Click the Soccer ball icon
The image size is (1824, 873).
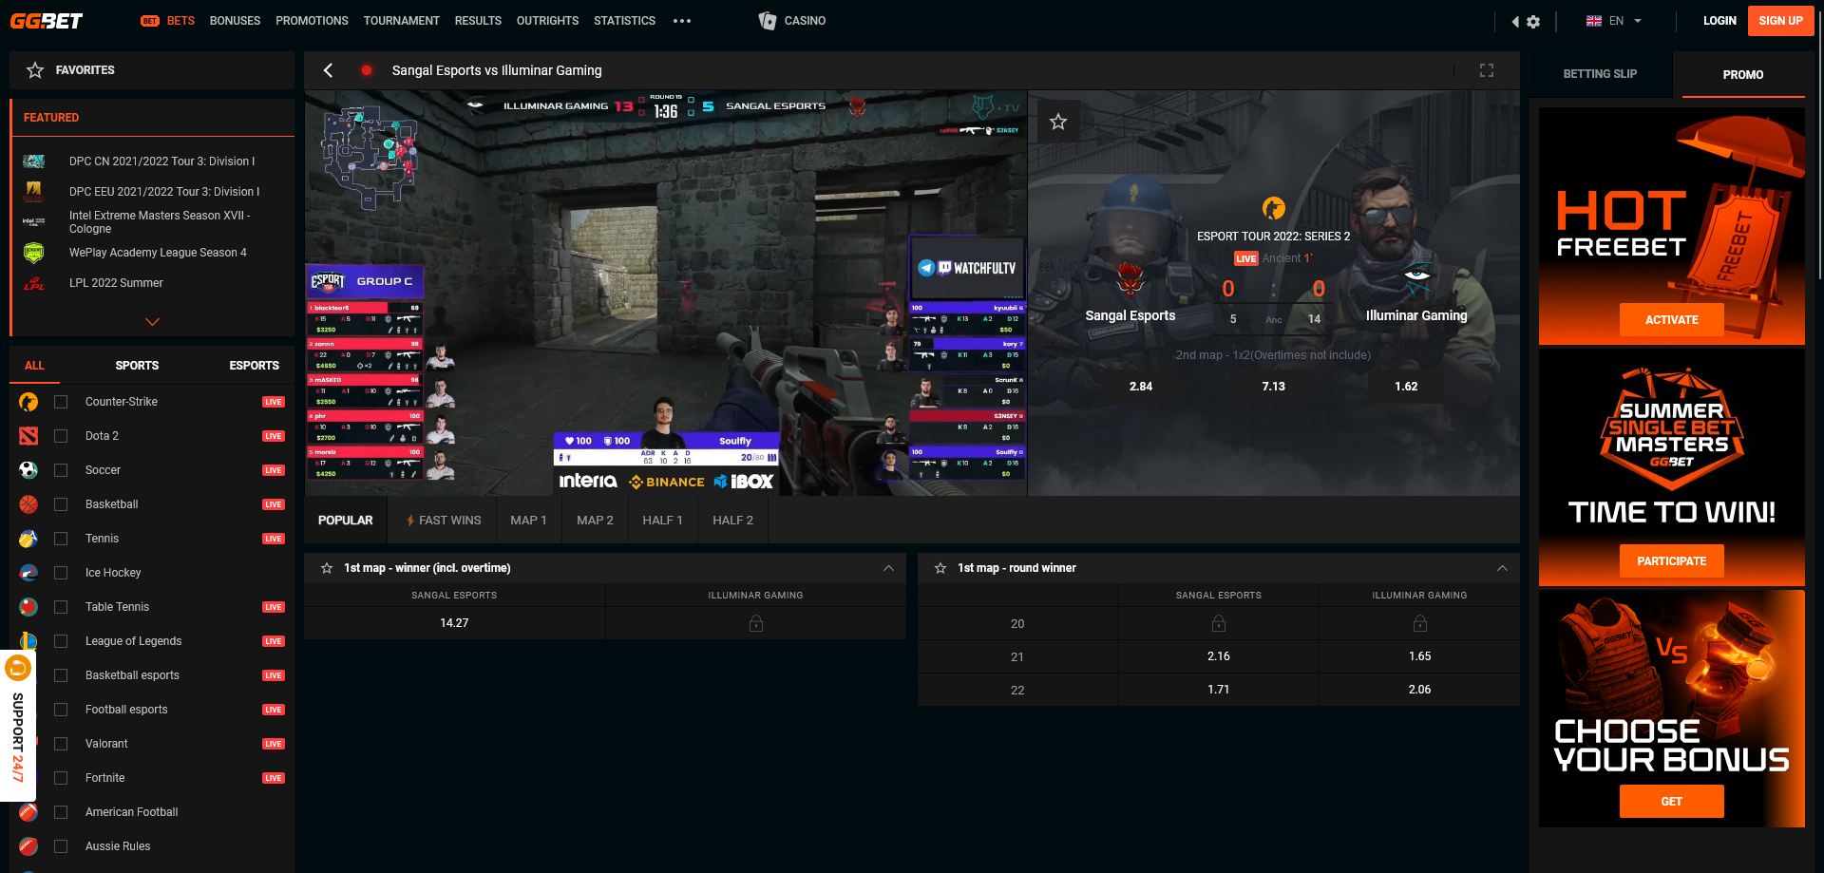click(x=28, y=470)
